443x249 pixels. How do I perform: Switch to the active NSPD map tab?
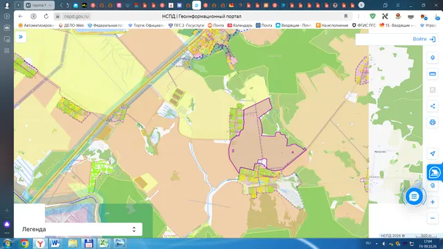pyautogui.click(x=197, y=5)
